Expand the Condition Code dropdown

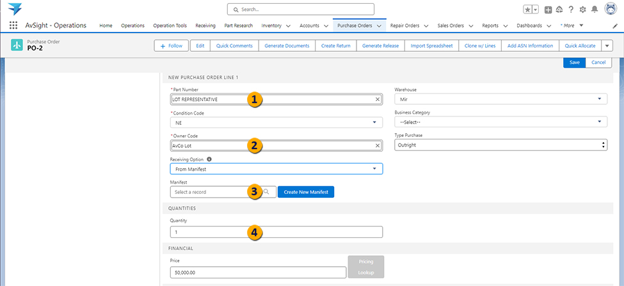[x=276, y=122]
